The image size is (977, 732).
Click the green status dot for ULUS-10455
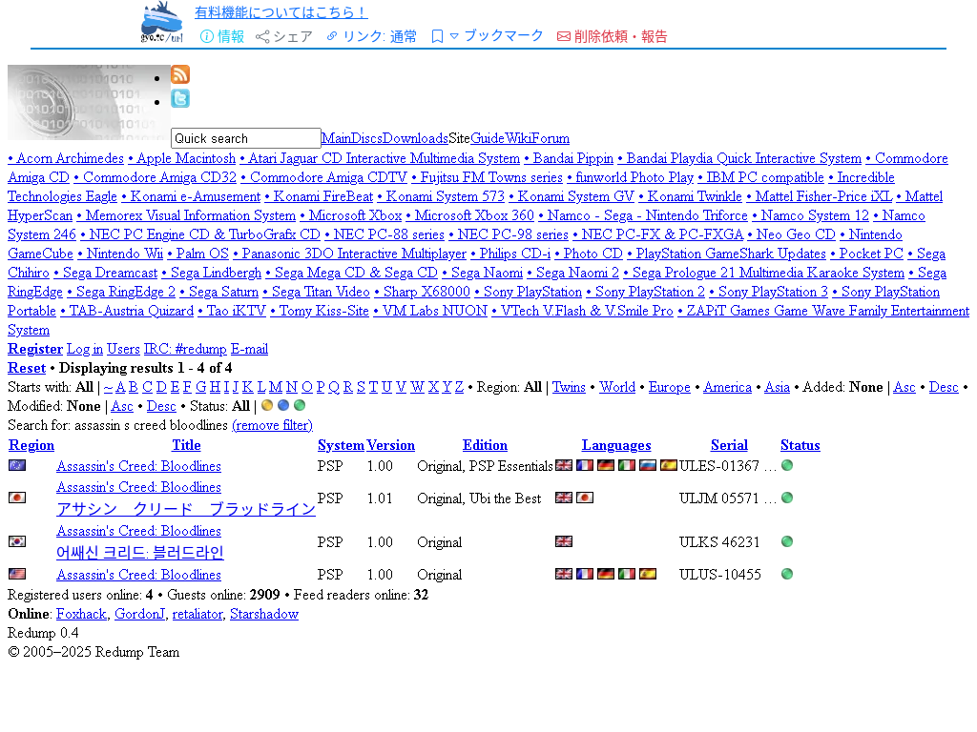tap(787, 574)
